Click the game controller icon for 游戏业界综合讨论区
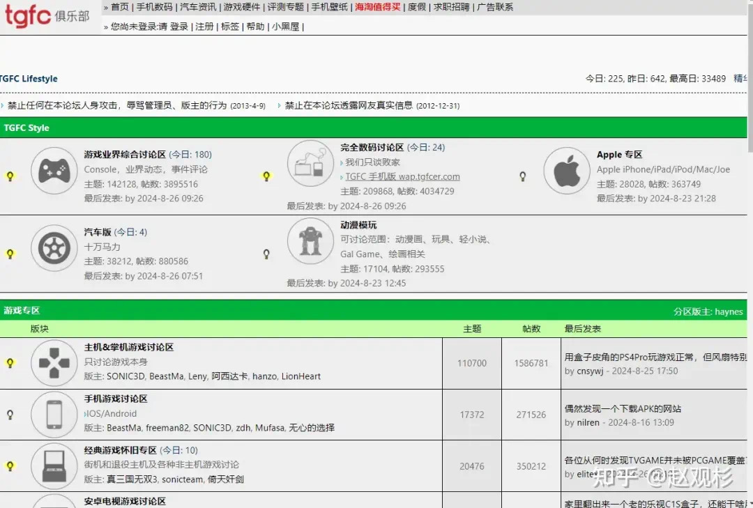753x508 pixels. 54,171
